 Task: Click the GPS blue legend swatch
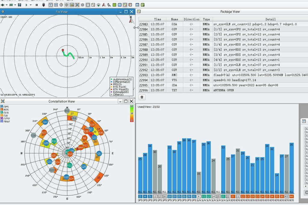coord(2,107)
